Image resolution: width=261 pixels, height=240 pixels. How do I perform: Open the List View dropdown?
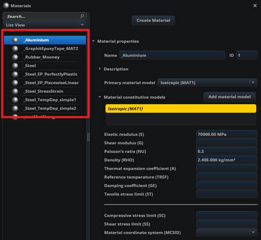pos(82,25)
